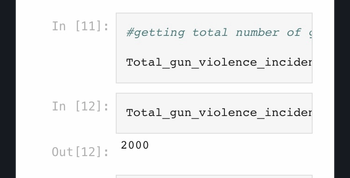Click the word "total" in the comment
Screen dimensions: 350x178
(x=210, y=33)
